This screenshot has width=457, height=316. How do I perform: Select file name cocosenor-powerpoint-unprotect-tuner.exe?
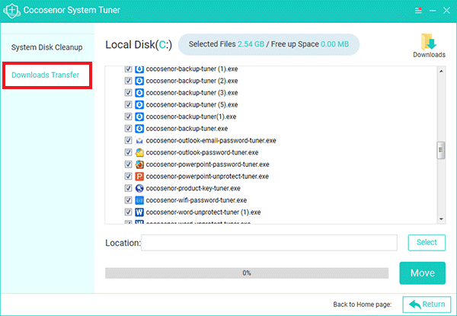click(207, 176)
